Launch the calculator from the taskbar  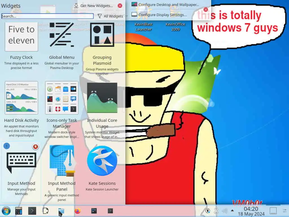click(x=19, y=211)
